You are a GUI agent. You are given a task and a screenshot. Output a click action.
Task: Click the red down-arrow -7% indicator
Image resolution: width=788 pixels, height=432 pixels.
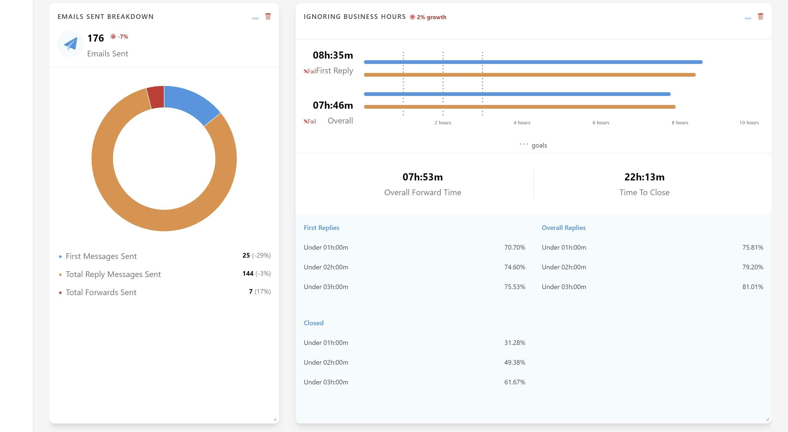point(113,36)
